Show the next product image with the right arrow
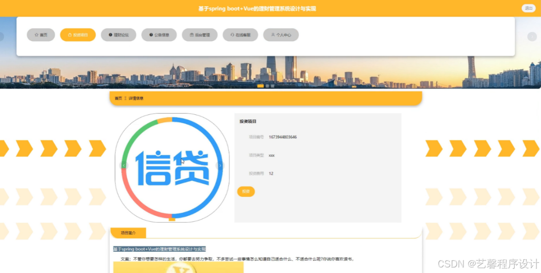This screenshot has height=273, width=541. [x=220, y=166]
